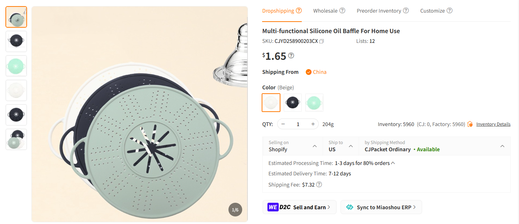The image size is (519, 224).
Task: Open the Customize tab
Action: 432,10
